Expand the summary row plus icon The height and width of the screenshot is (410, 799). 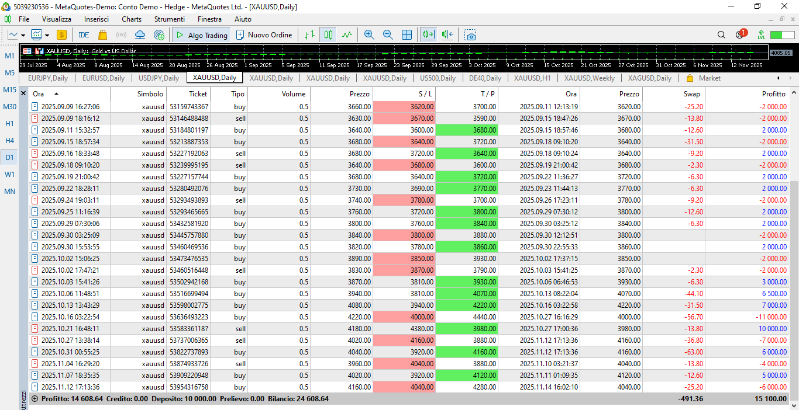[x=35, y=399]
